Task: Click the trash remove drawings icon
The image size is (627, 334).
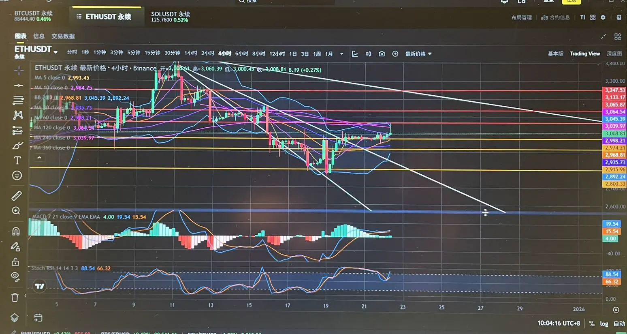Action: 15,298
